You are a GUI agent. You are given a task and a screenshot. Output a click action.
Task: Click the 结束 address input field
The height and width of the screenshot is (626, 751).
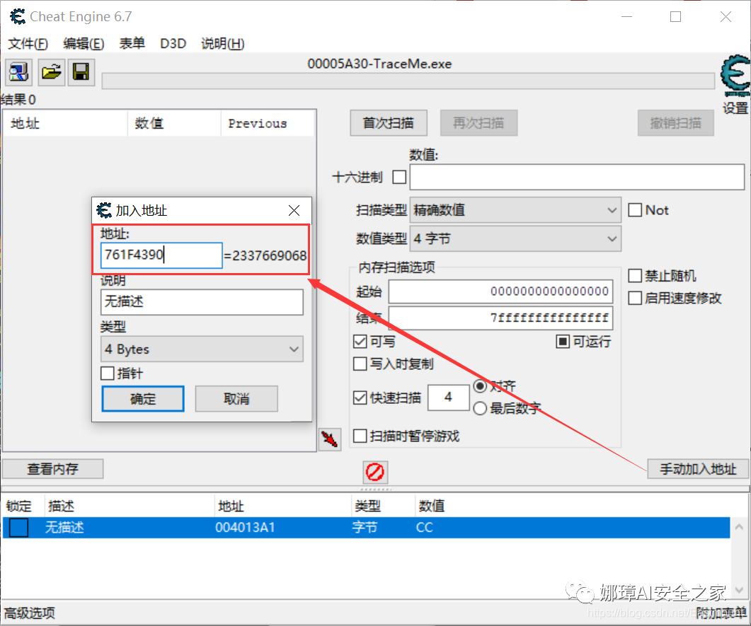500,318
